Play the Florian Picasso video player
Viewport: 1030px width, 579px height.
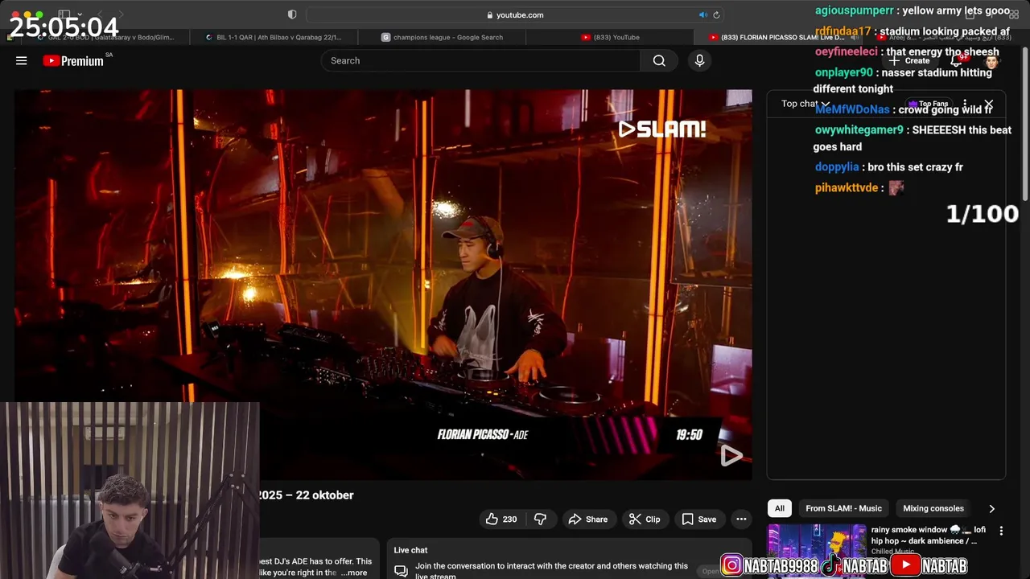(x=383, y=285)
